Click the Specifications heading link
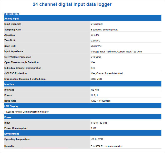 [12, 14]
